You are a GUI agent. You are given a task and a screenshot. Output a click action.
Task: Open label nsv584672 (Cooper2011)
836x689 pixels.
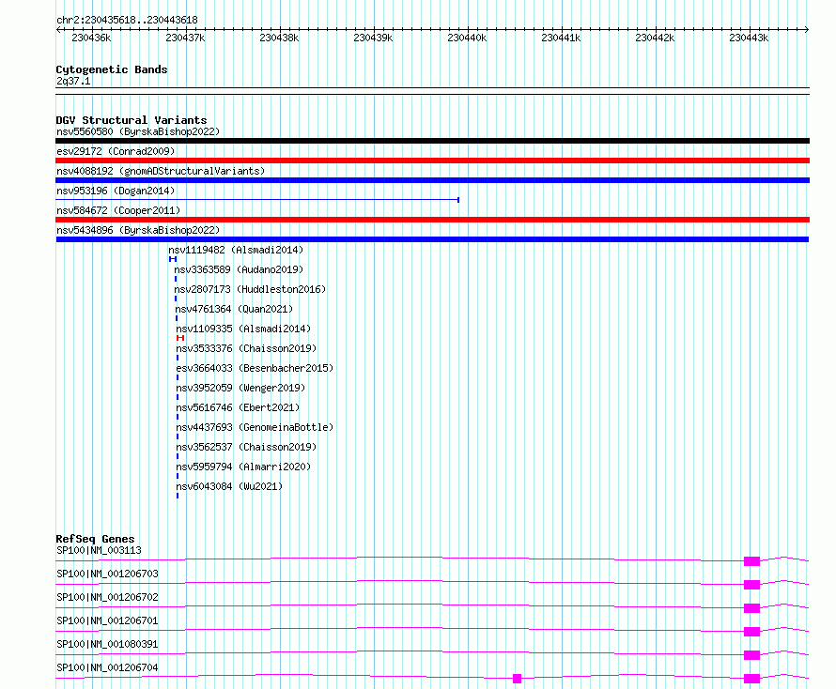[118, 210]
